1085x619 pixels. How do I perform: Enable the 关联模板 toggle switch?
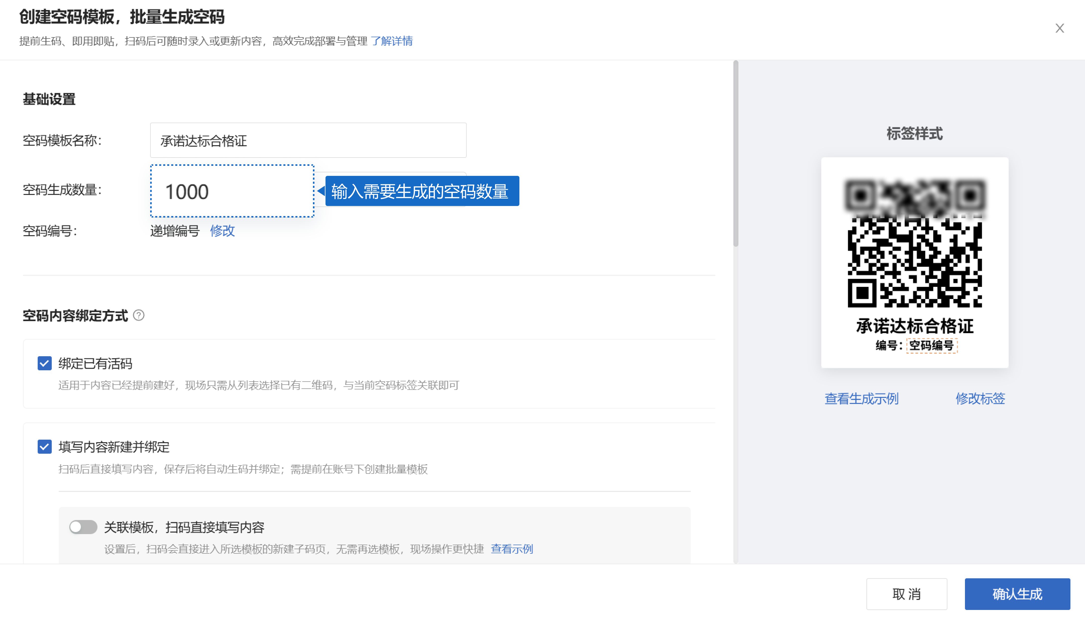click(x=83, y=527)
